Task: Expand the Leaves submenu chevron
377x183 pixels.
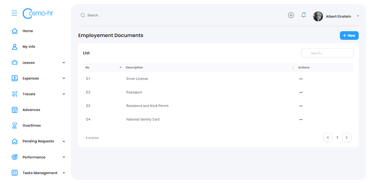Action: [64, 63]
